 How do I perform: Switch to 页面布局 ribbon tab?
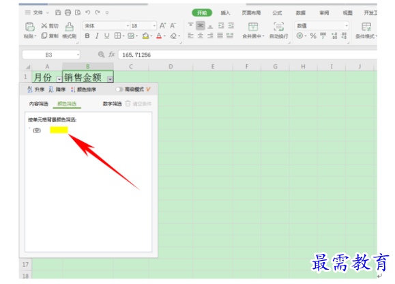(x=251, y=12)
